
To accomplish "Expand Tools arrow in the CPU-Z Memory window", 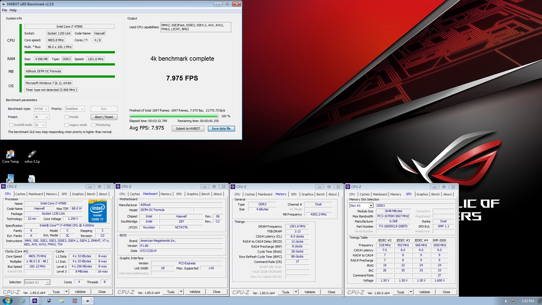I will [296, 292].
